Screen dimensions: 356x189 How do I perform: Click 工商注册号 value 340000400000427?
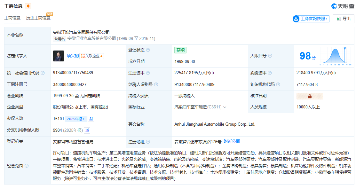coord(70,85)
